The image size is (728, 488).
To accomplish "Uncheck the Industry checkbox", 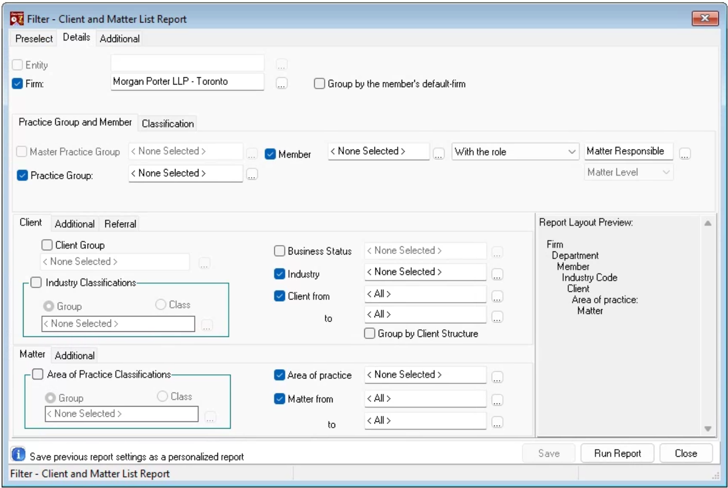I will [279, 274].
